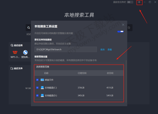This screenshot has width=158, height=114.
Task: Click the 已用空间 column header
Action: [x=82, y=73]
